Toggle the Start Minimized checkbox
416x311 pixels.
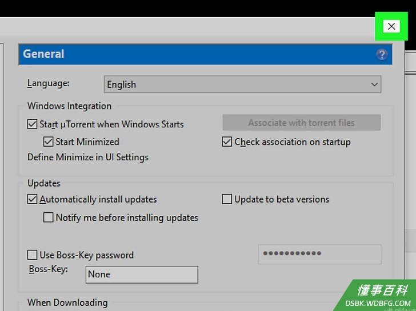[48, 142]
